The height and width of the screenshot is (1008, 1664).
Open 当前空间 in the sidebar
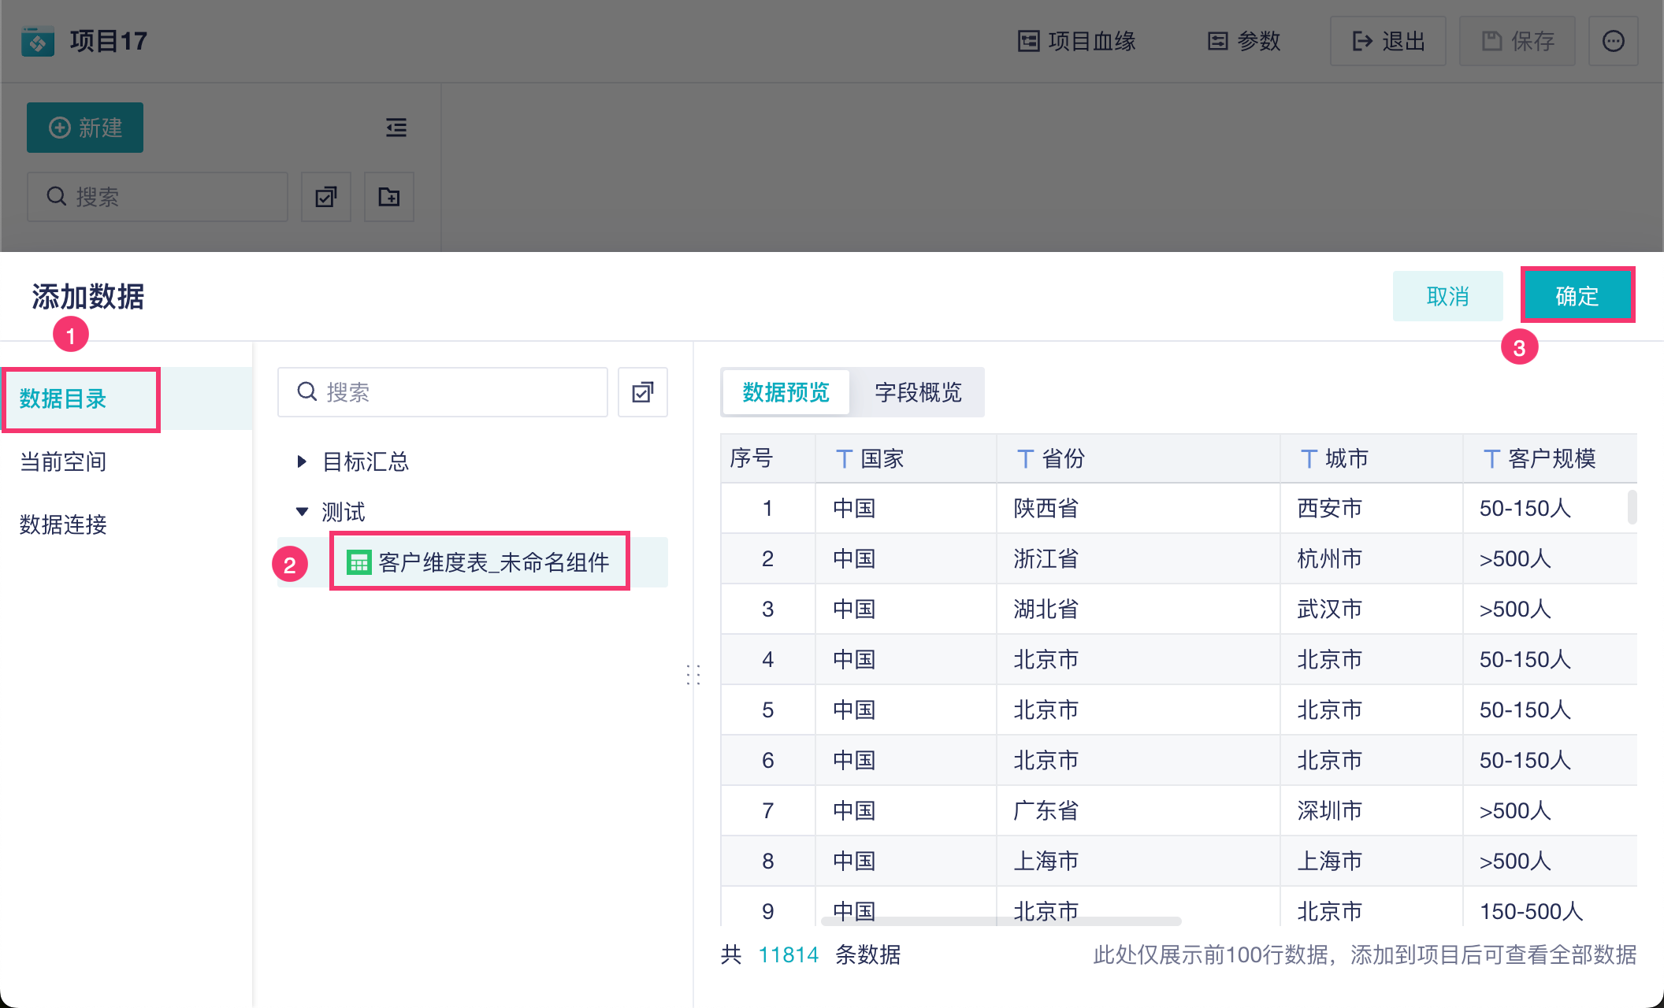[63, 461]
